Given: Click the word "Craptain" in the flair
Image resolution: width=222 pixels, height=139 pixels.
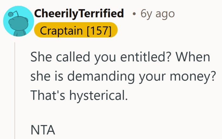Looking at the screenshot, I should click(59, 31).
